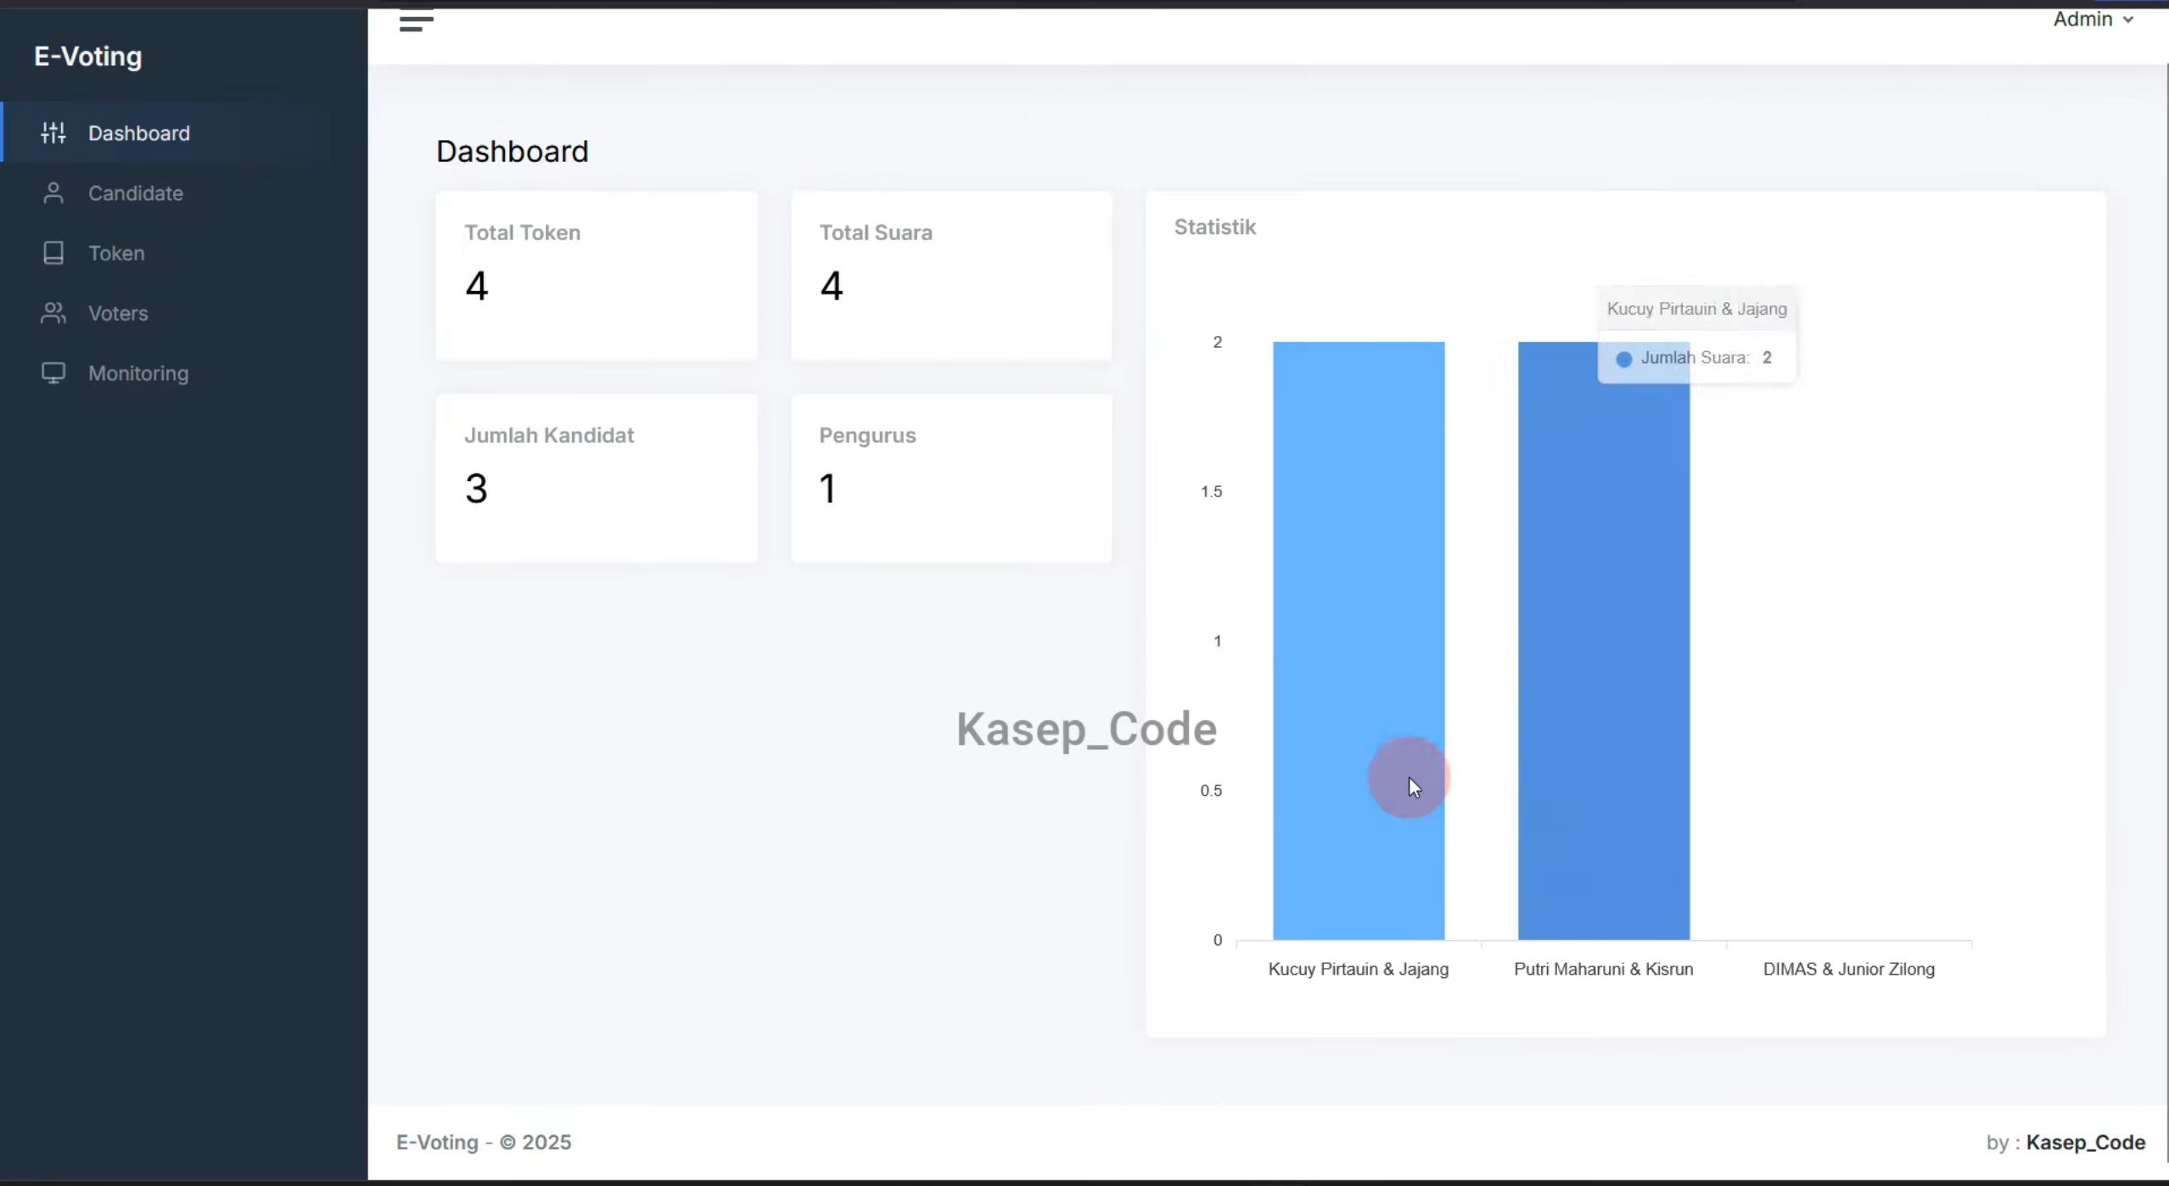Click the Token book icon
This screenshot has height=1186, width=2169.
pyautogui.click(x=53, y=253)
